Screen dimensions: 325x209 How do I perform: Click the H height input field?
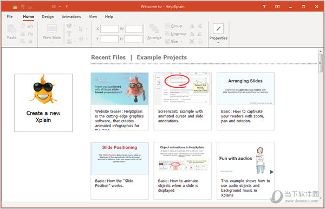[133, 39]
